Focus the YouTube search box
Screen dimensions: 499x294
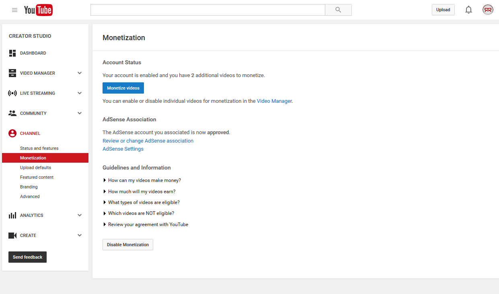click(207, 10)
